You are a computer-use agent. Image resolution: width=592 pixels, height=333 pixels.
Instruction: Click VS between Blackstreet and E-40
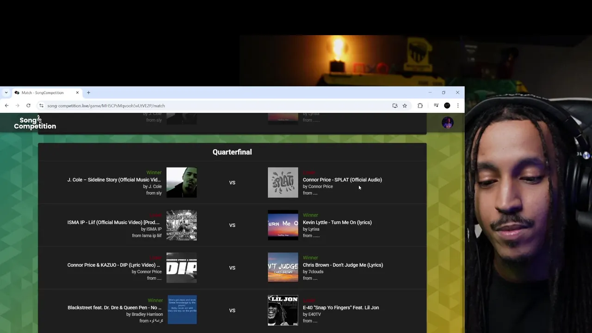click(232, 310)
